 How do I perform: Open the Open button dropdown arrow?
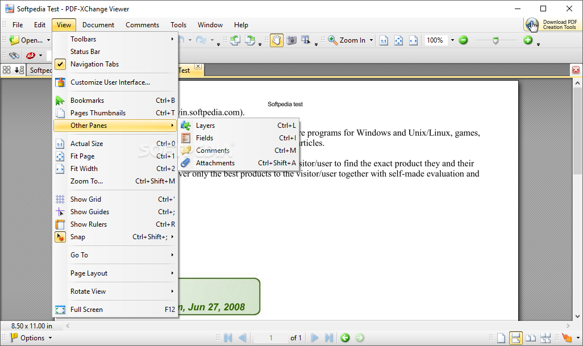point(48,40)
